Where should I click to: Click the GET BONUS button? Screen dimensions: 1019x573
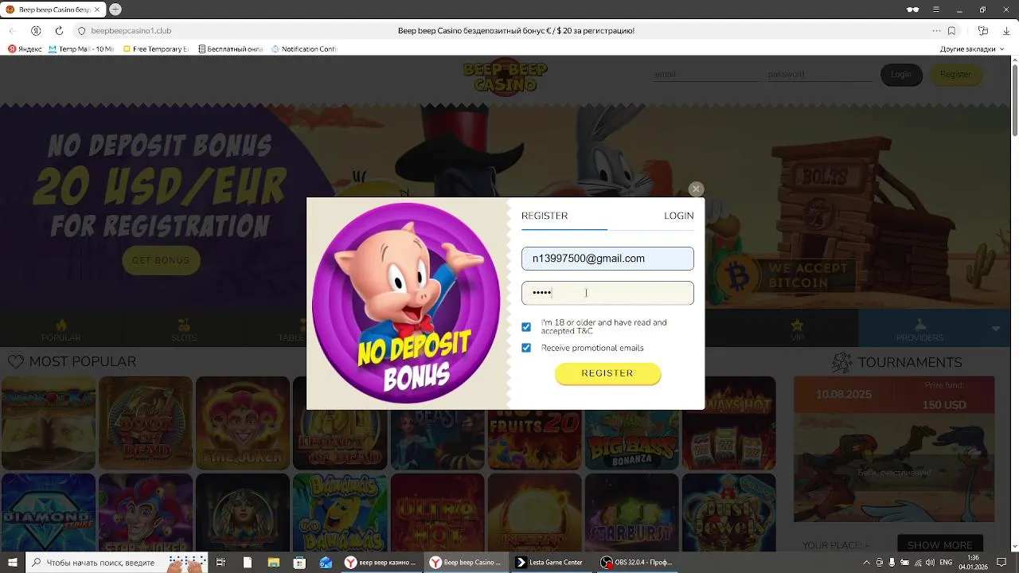click(x=161, y=260)
